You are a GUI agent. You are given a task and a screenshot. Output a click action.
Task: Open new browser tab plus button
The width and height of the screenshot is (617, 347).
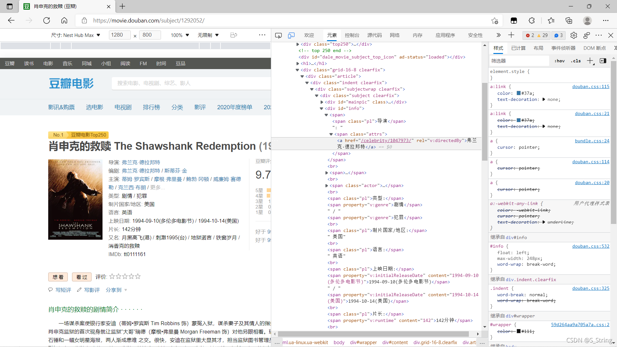click(x=122, y=6)
